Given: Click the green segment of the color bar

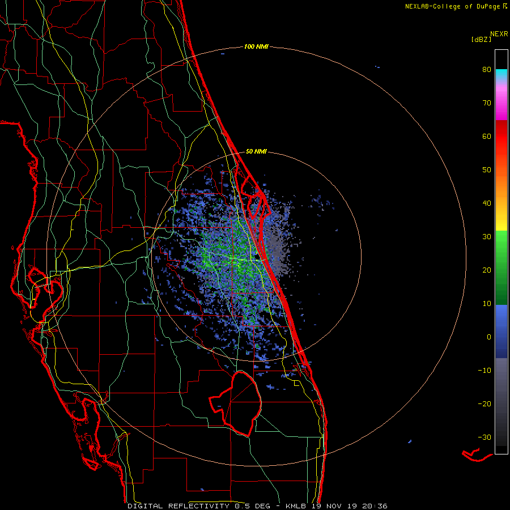Looking at the screenshot, I should coord(501,267).
